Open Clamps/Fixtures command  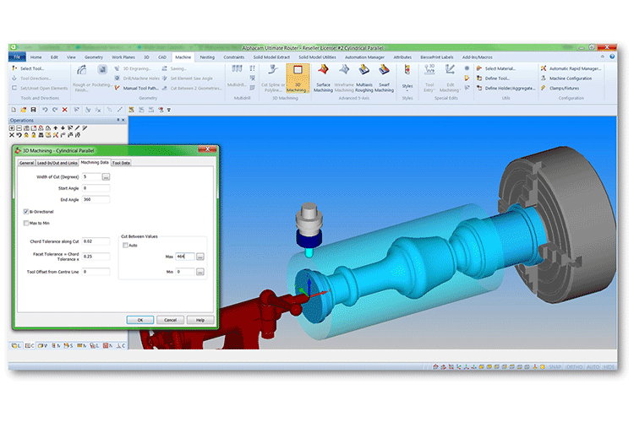tap(560, 88)
